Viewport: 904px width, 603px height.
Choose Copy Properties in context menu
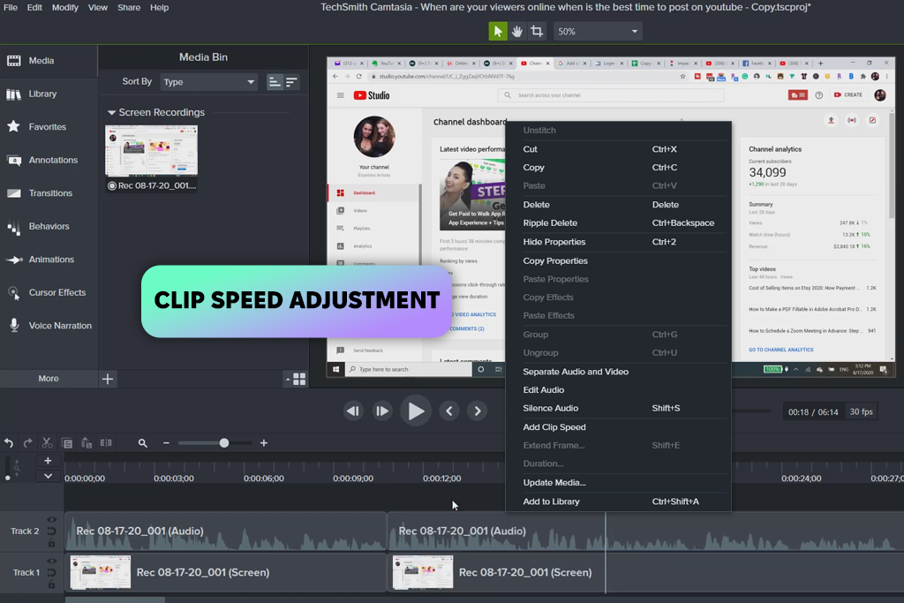618,260
